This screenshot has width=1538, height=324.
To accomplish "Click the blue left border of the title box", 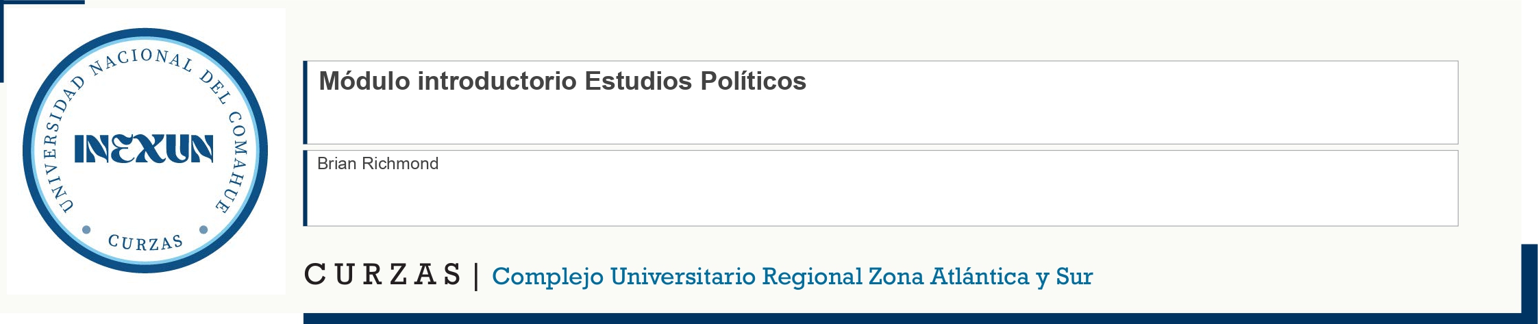I will pyautogui.click(x=306, y=103).
